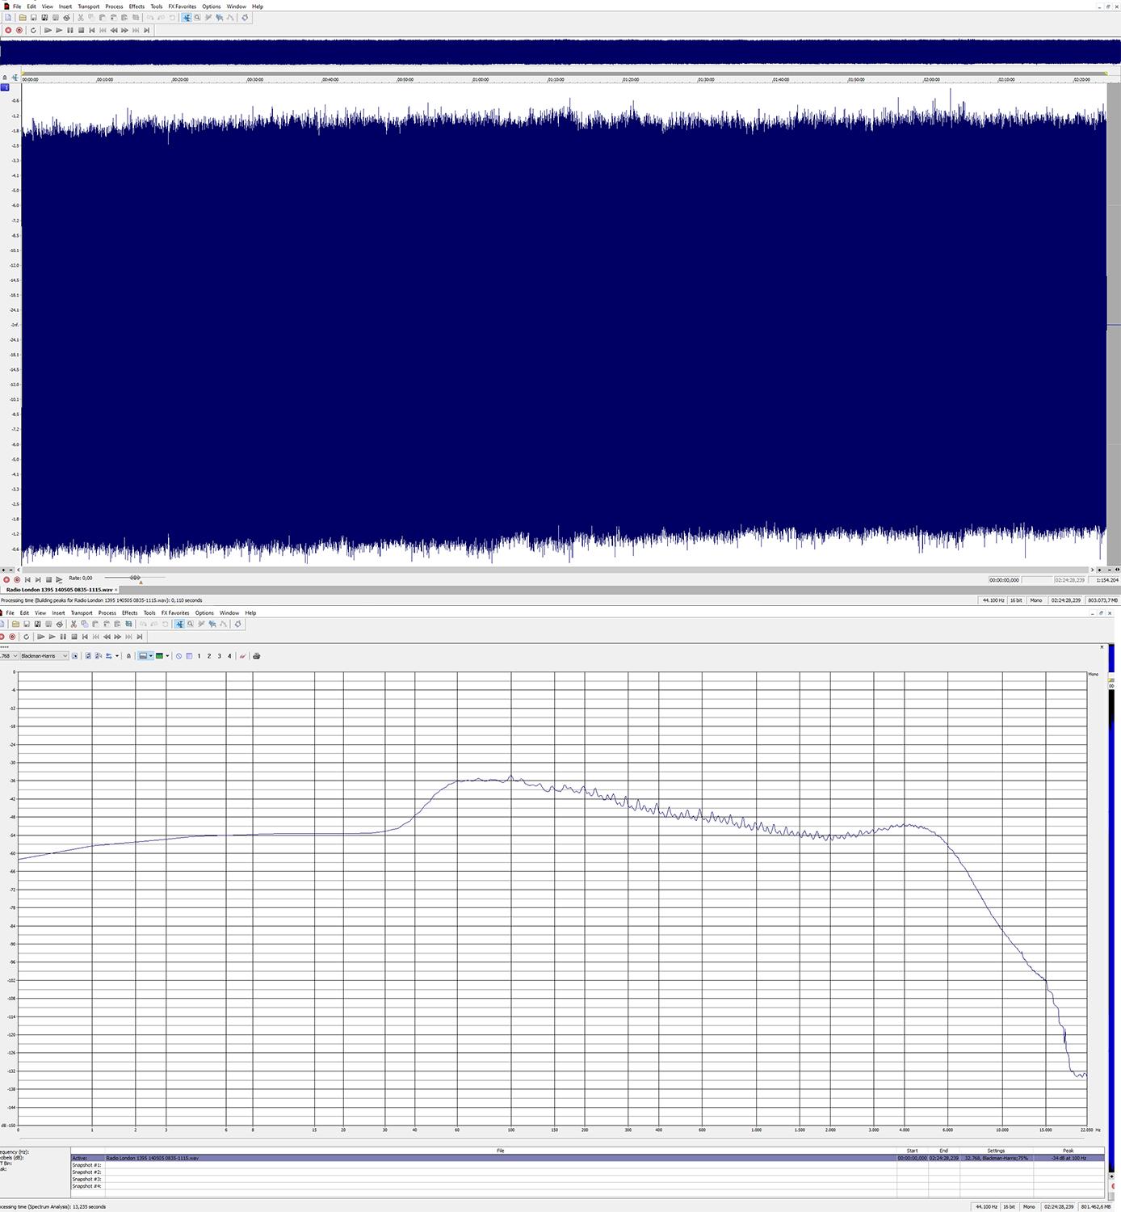The height and width of the screenshot is (1212, 1121).
Task: Select the Snapshot #1 row in the spectrum table
Action: click(86, 1165)
